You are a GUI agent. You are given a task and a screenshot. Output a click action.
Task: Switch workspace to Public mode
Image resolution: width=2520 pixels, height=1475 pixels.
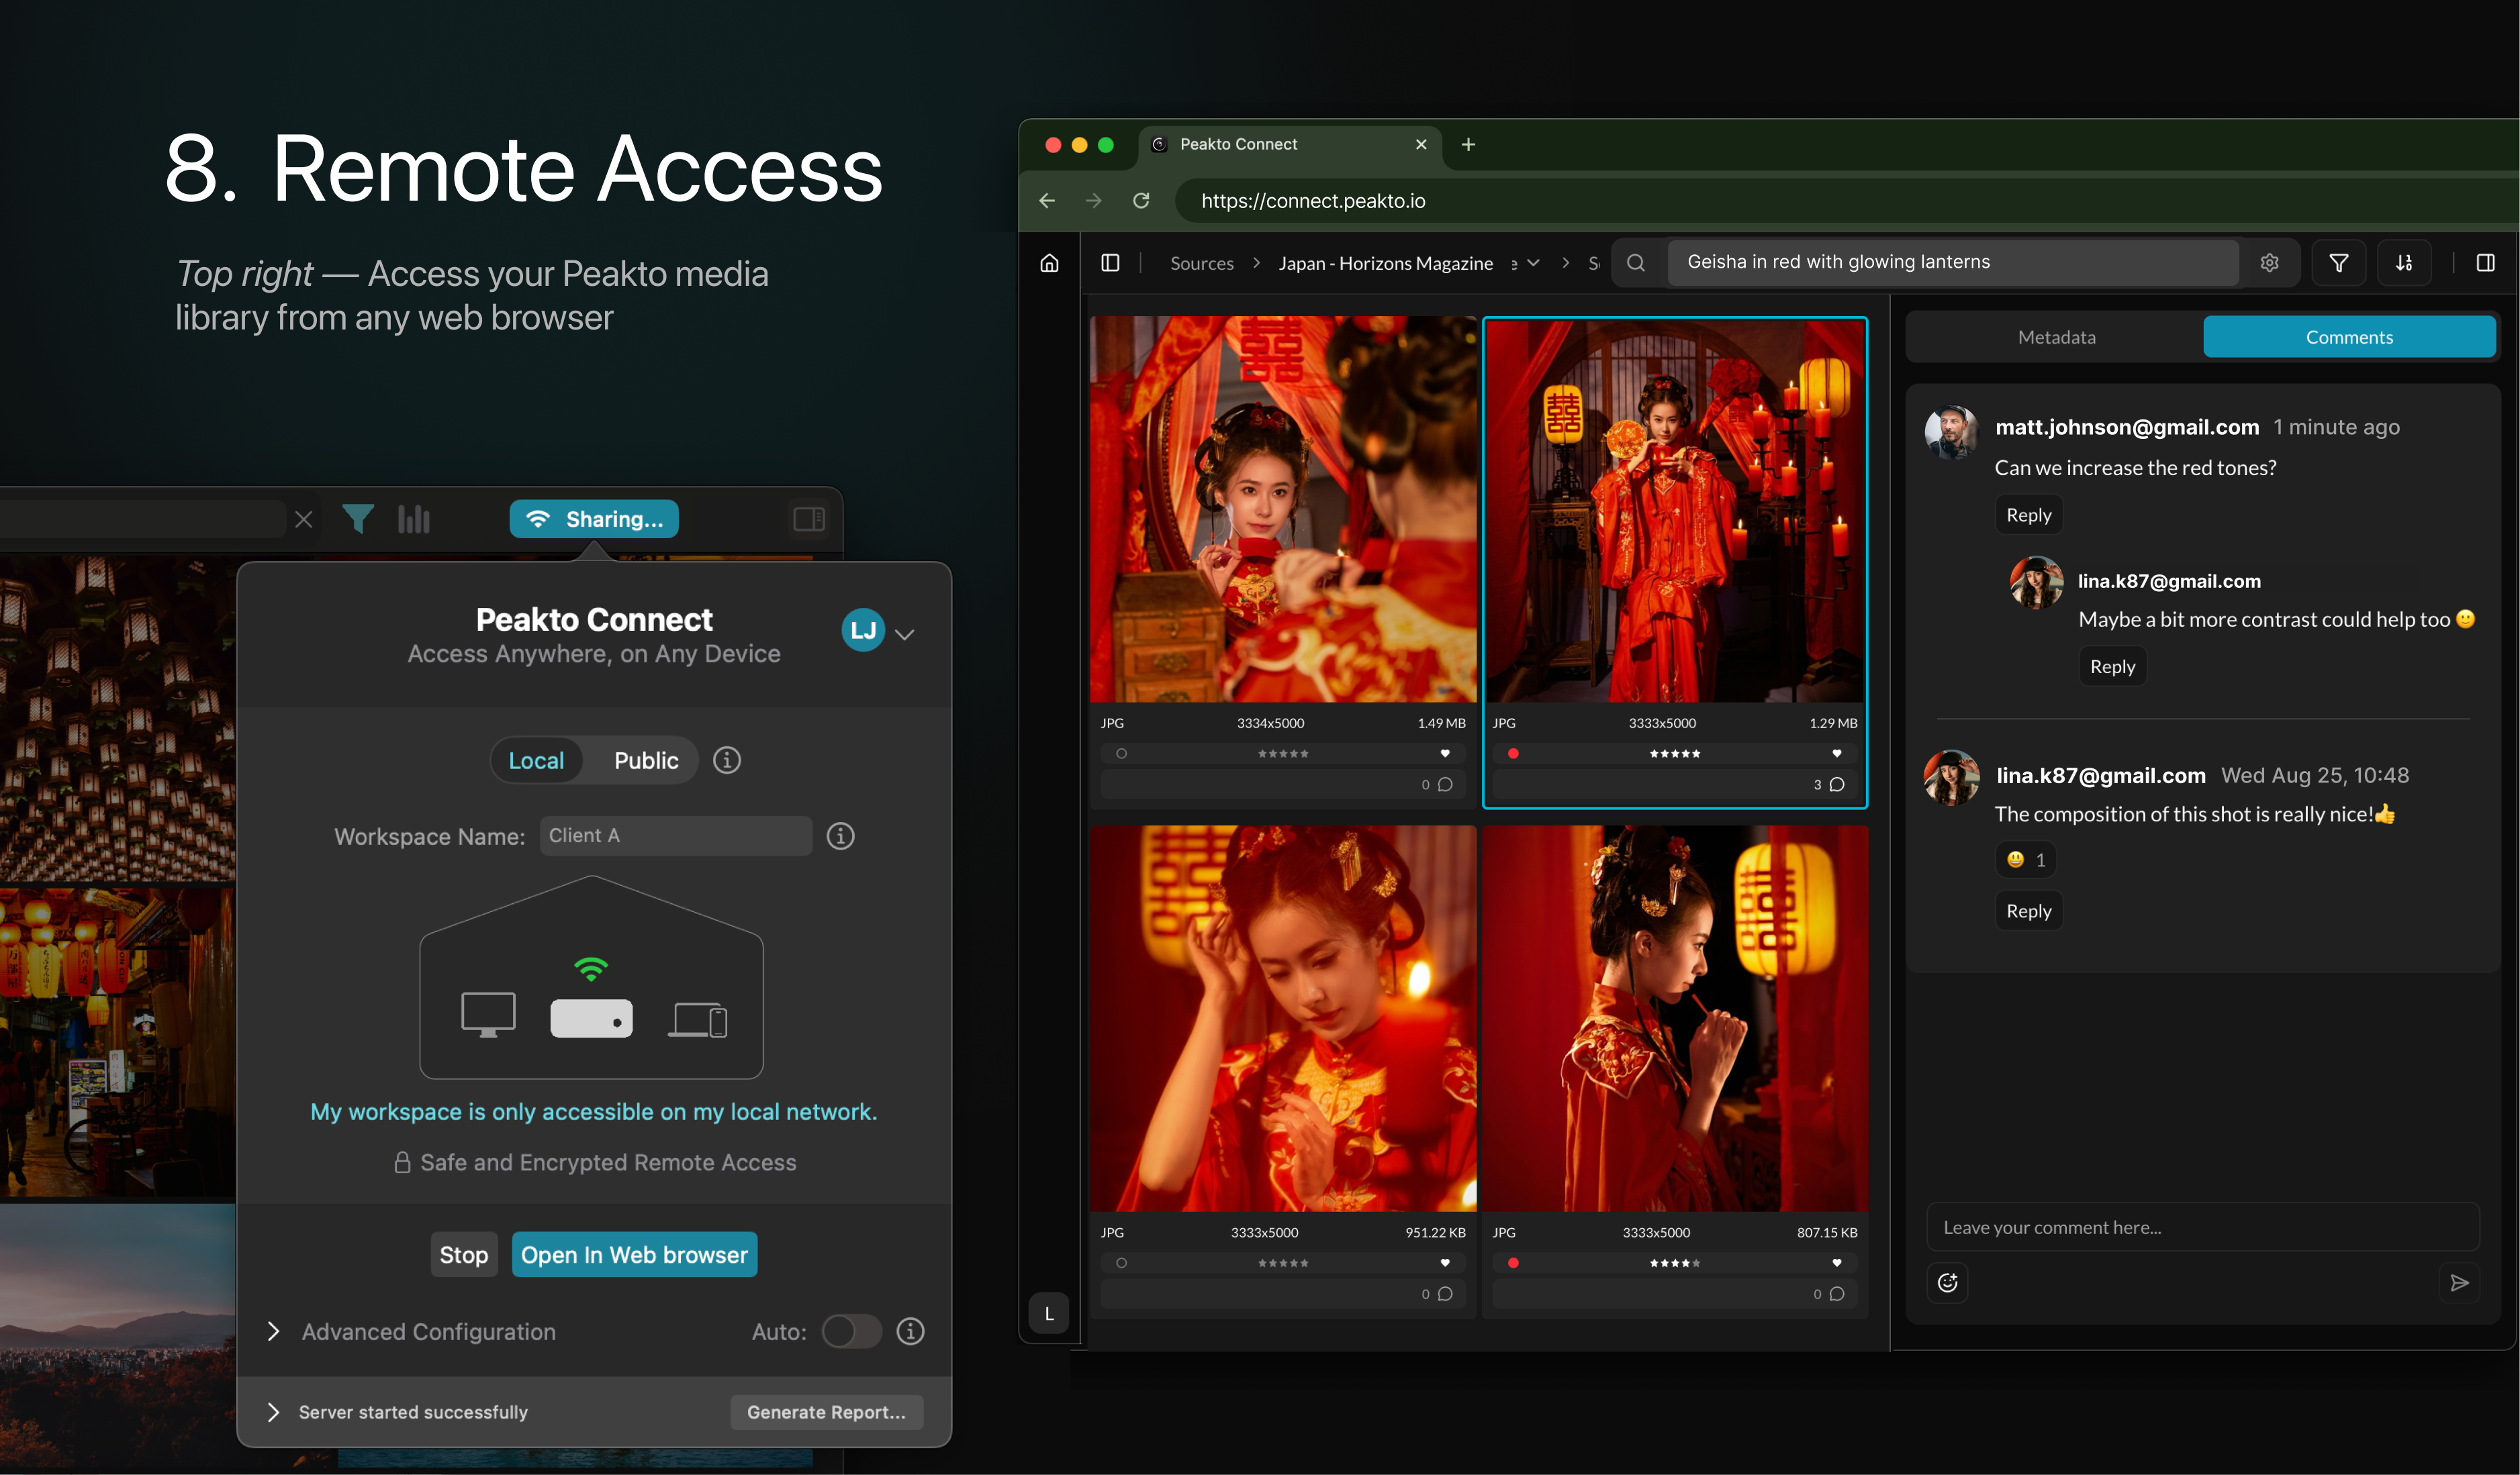[646, 760]
